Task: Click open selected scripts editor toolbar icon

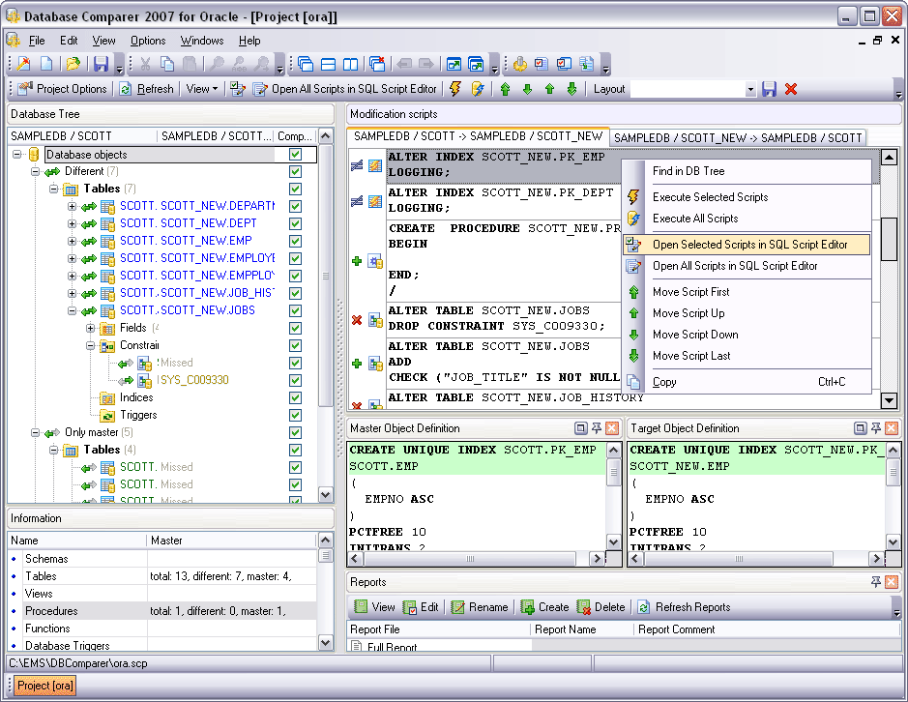Action: point(238,89)
